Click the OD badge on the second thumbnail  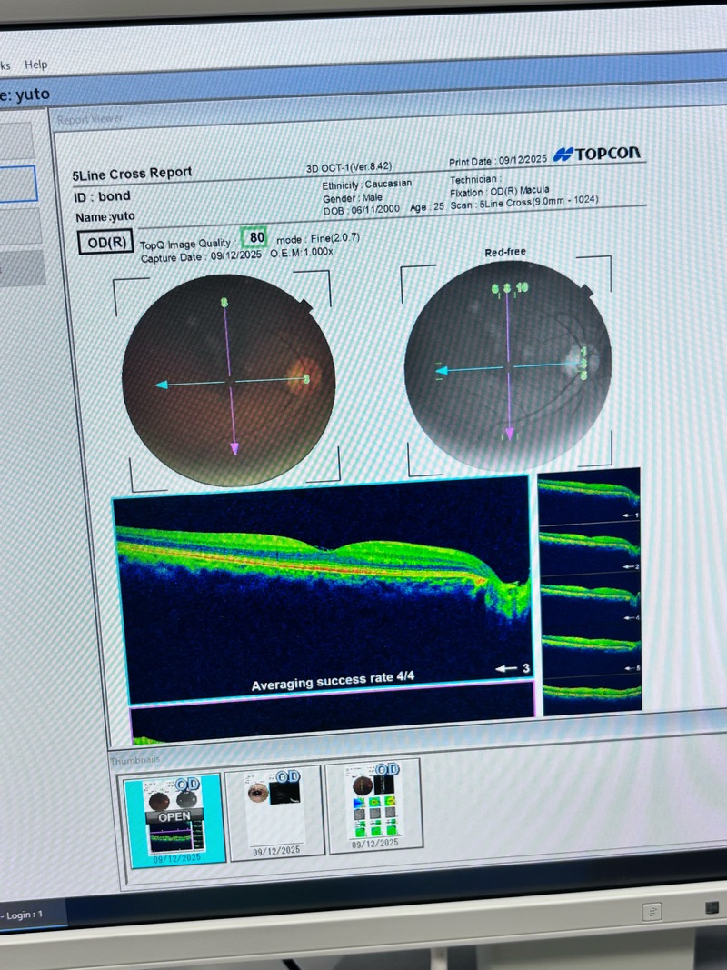pos(287,776)
